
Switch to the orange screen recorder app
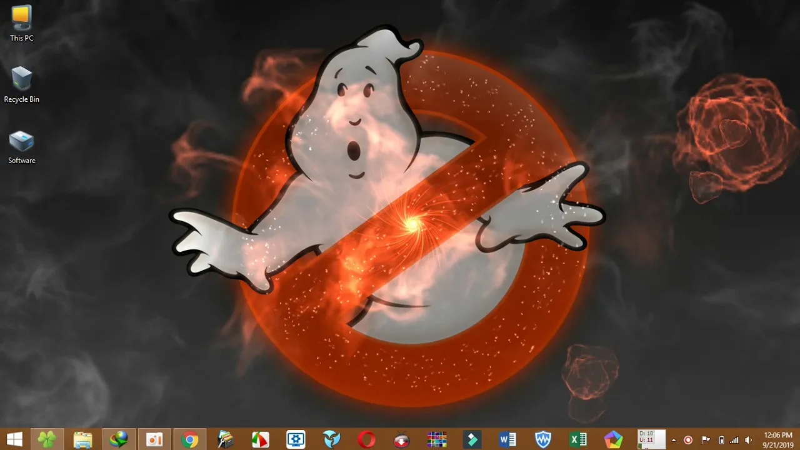point(154,439)
